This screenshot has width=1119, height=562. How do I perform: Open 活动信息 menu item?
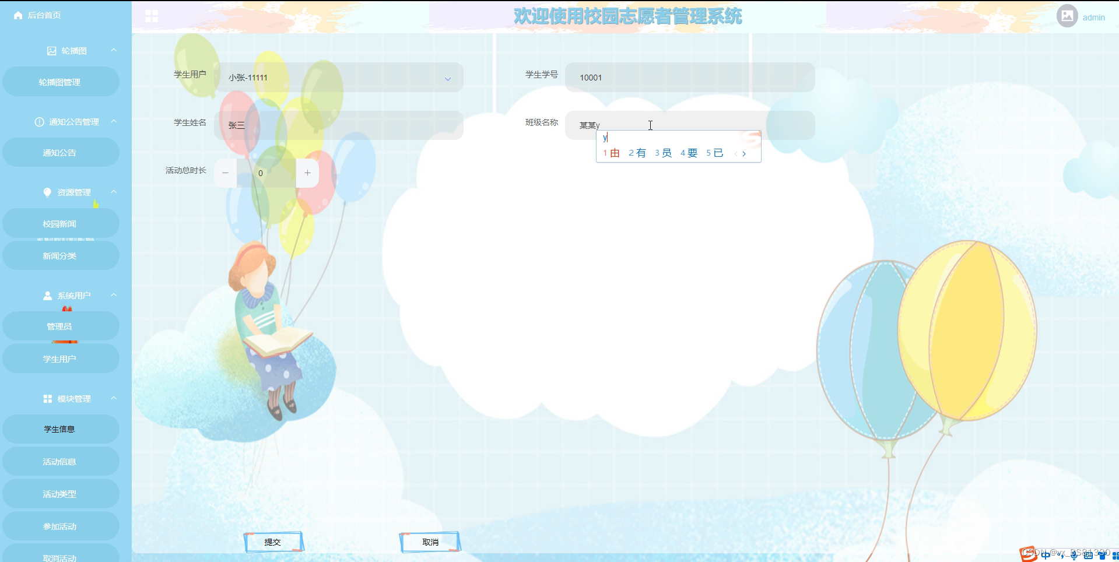coord(61,462)
